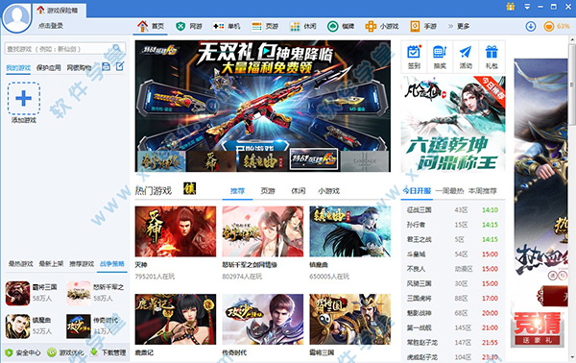
Task: Open the 灭神 game thumbnail
Action: [x=176, y=231]
